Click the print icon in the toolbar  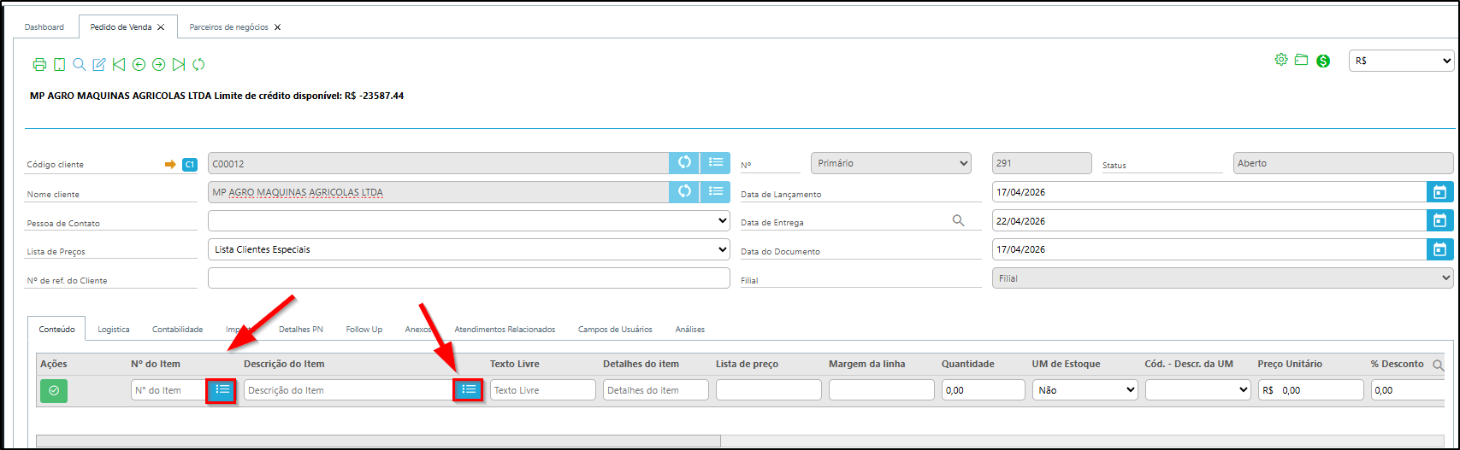click(x=39, y=65)
